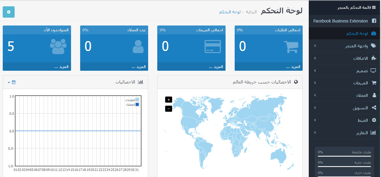Click the bar chart icon for التقارير
Viewport: 381px width, 177px height.
coord(373,133)
